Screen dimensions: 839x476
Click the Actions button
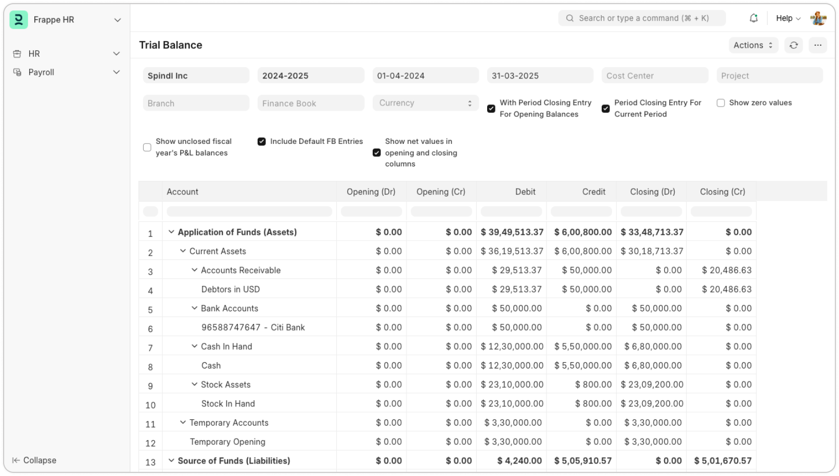[753, 45]
